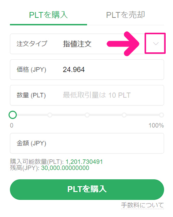Open the 手数料について link

click(x=143, y=205)
